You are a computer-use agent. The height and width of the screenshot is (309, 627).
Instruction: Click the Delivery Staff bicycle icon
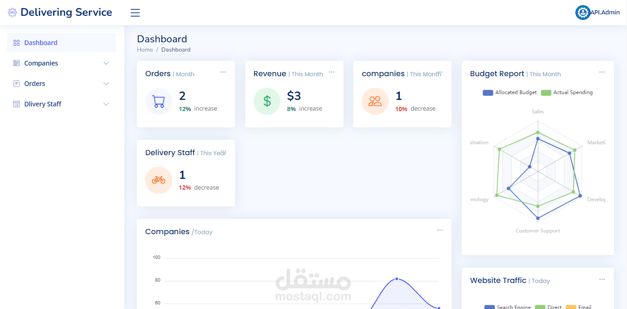coord(159,180)
